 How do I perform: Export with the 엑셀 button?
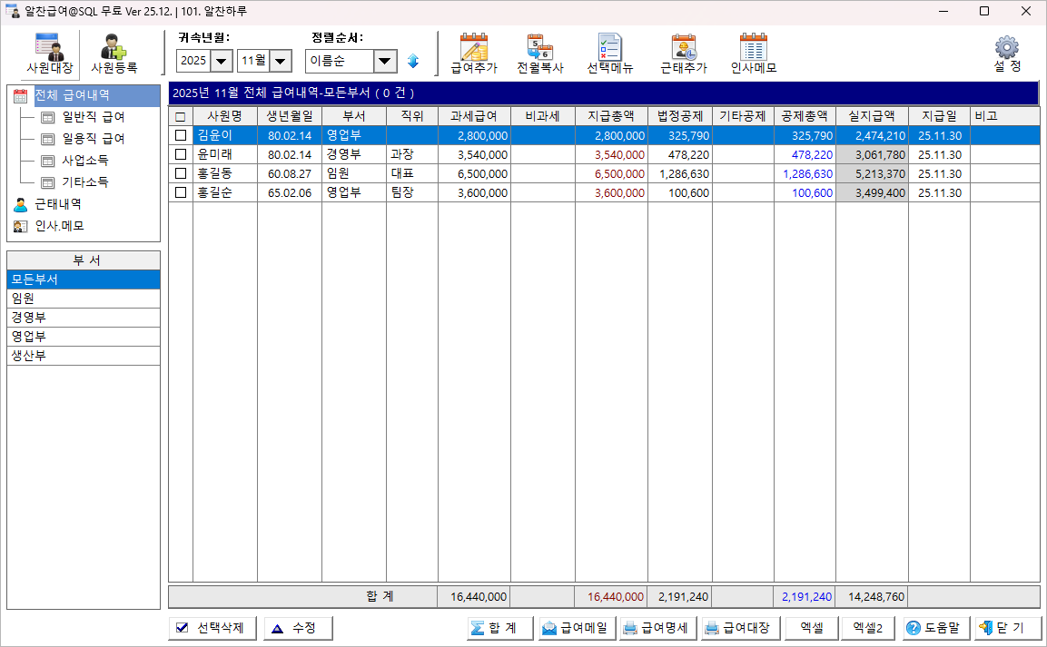811,628
